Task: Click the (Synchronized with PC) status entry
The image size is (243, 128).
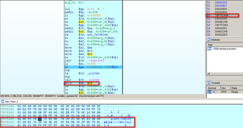Action: [92, 96]
